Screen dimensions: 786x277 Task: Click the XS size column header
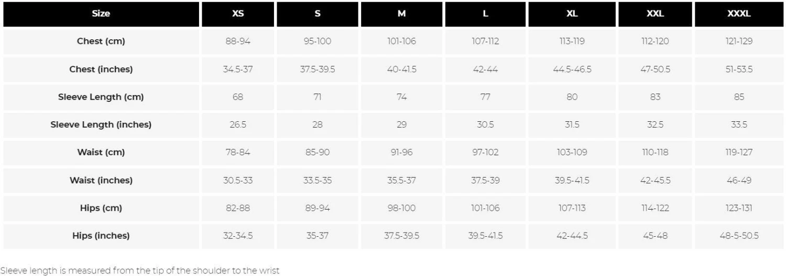pyautogui.click(x=238, y=14)
